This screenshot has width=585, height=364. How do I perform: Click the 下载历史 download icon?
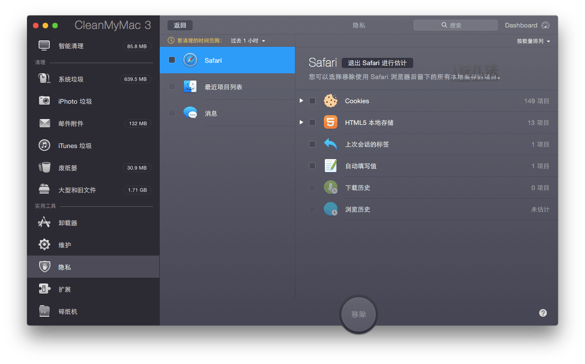pyautogui.click(x=331, y=188)
